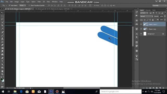Open the Essentials workspace dropdown
The width and height of the screenshot is (167, 94).
[x=159, y=5]
